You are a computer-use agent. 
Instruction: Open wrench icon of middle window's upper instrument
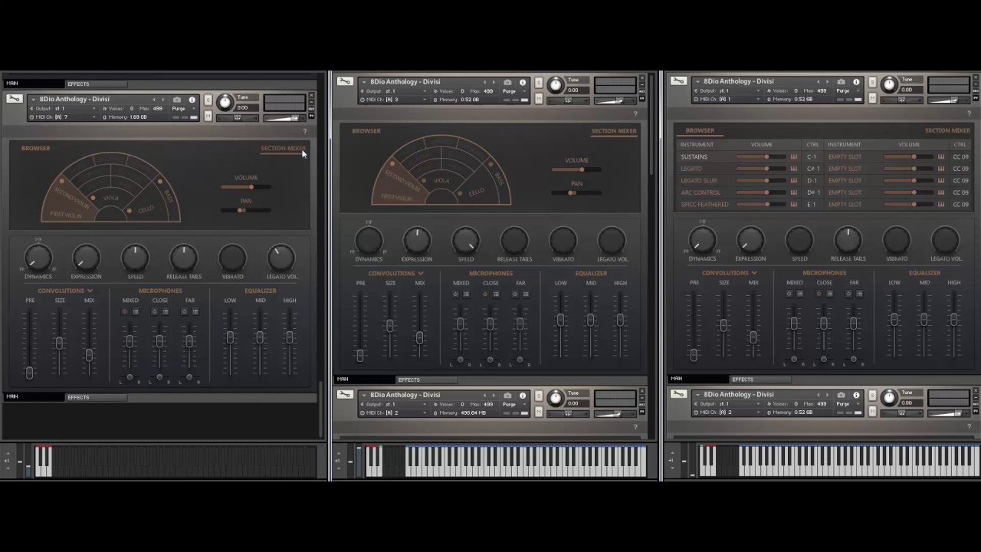click(x=345, y=82)
